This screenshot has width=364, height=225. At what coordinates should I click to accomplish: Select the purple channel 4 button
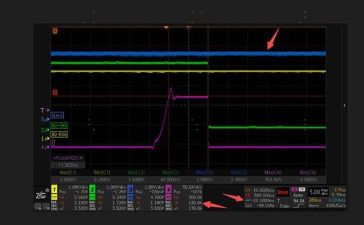point(168,190)
